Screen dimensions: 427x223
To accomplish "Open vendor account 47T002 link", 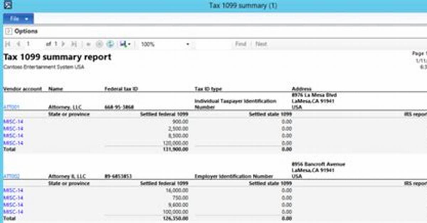I will (11, 176).
